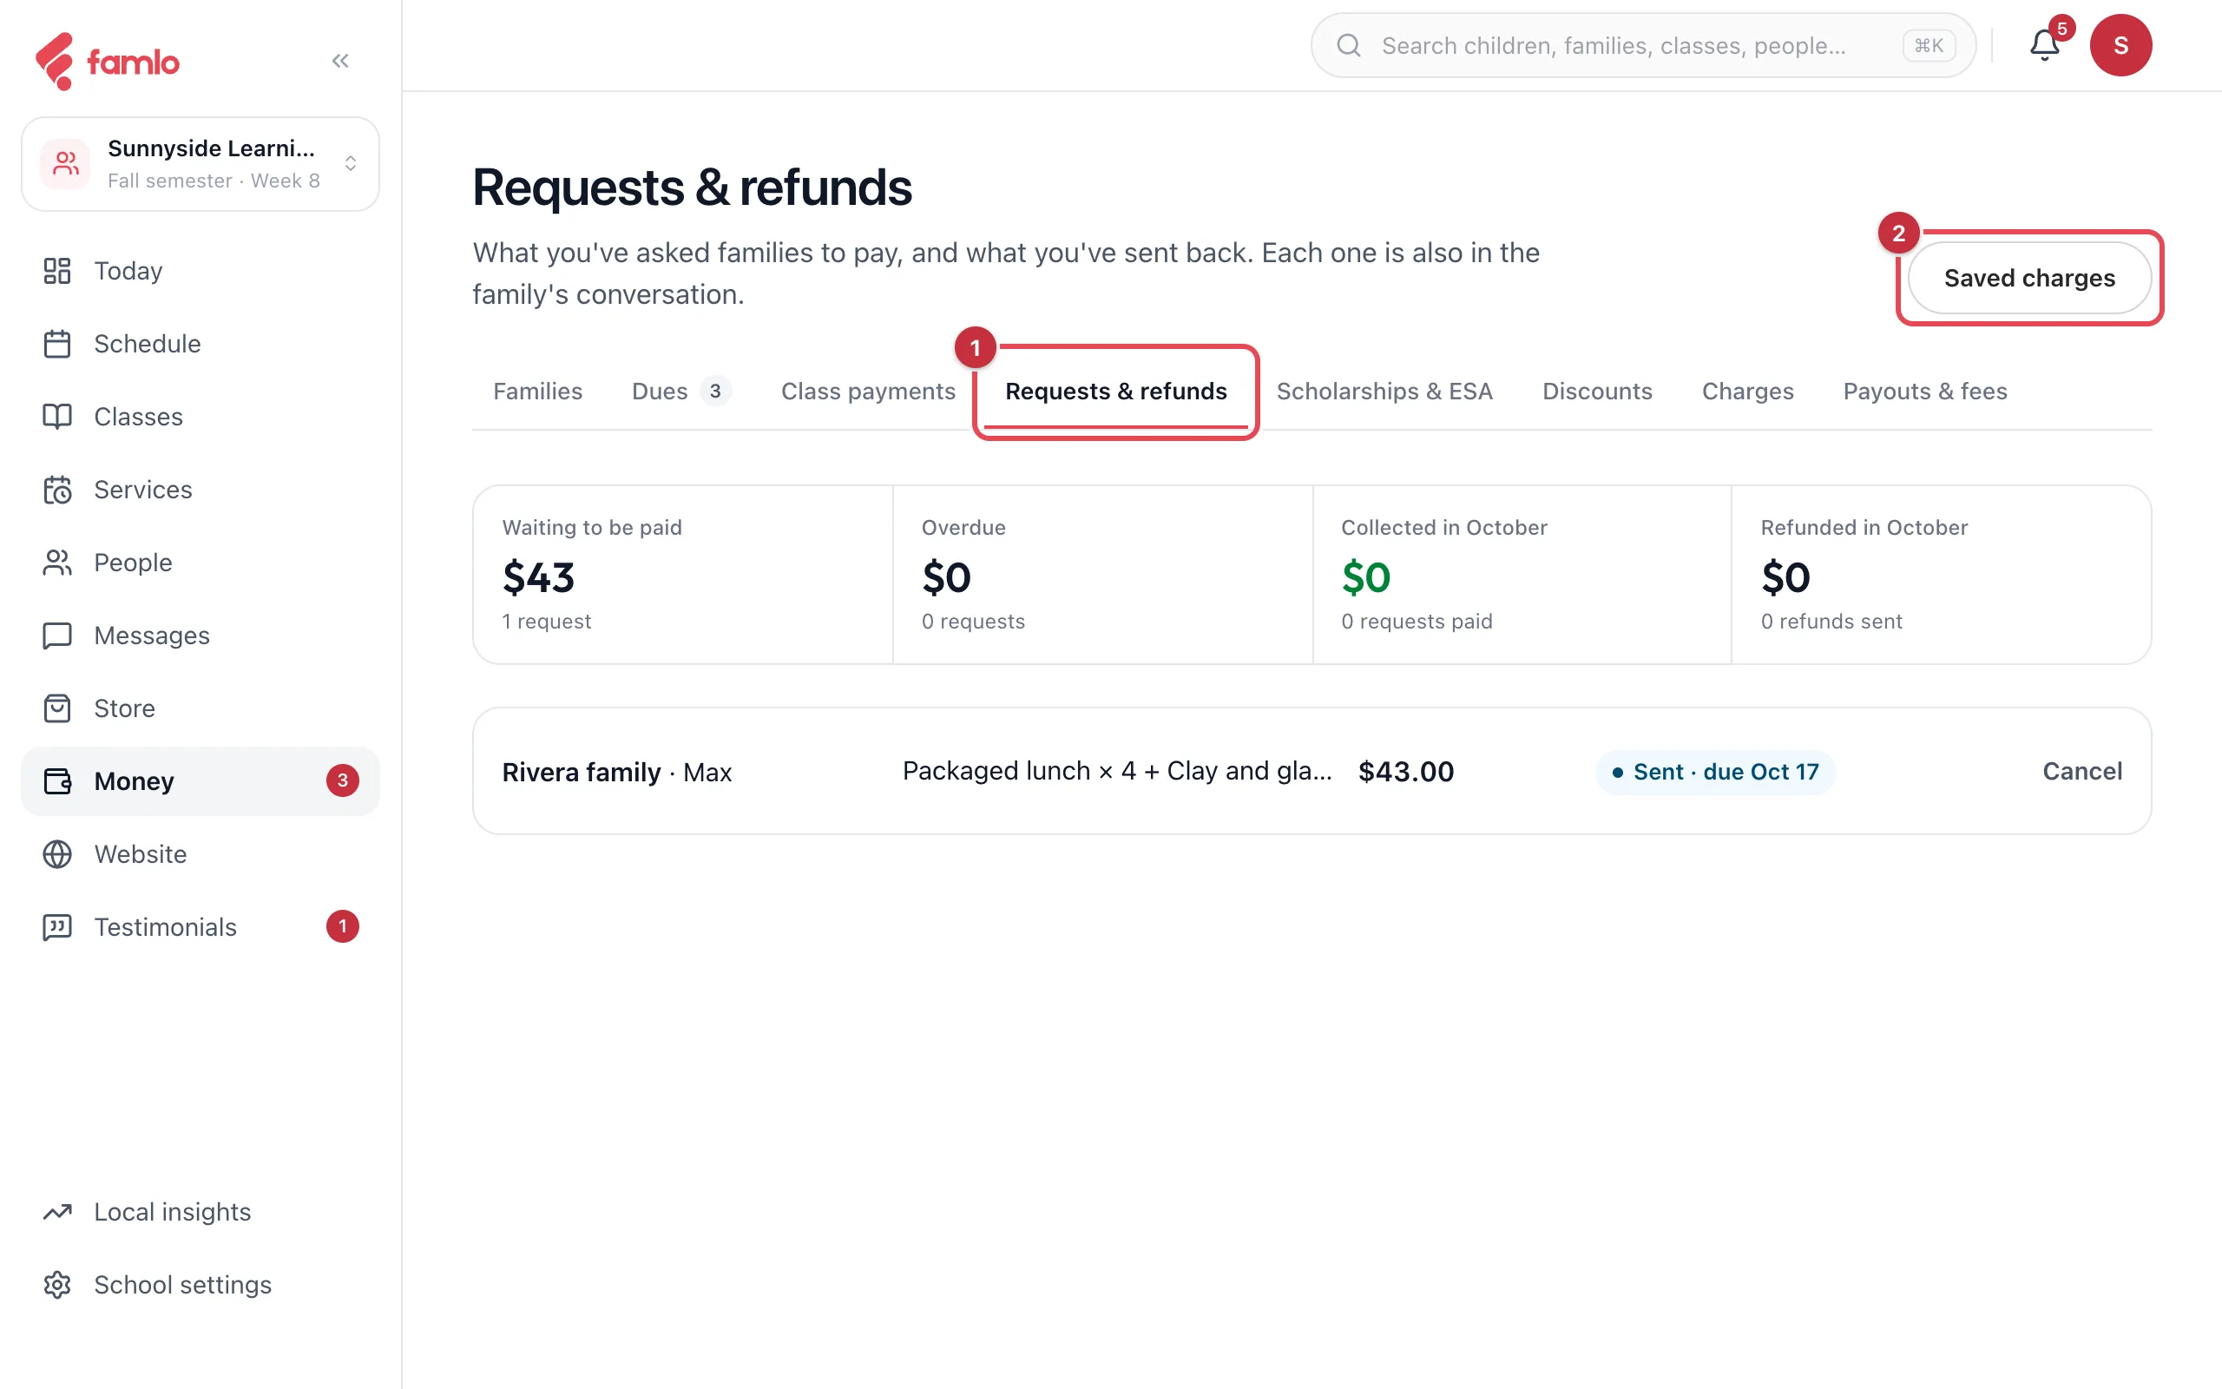Click the Refunded in October card
Viewport: 2222px width, 1389px height.
tap(1941, 575)
